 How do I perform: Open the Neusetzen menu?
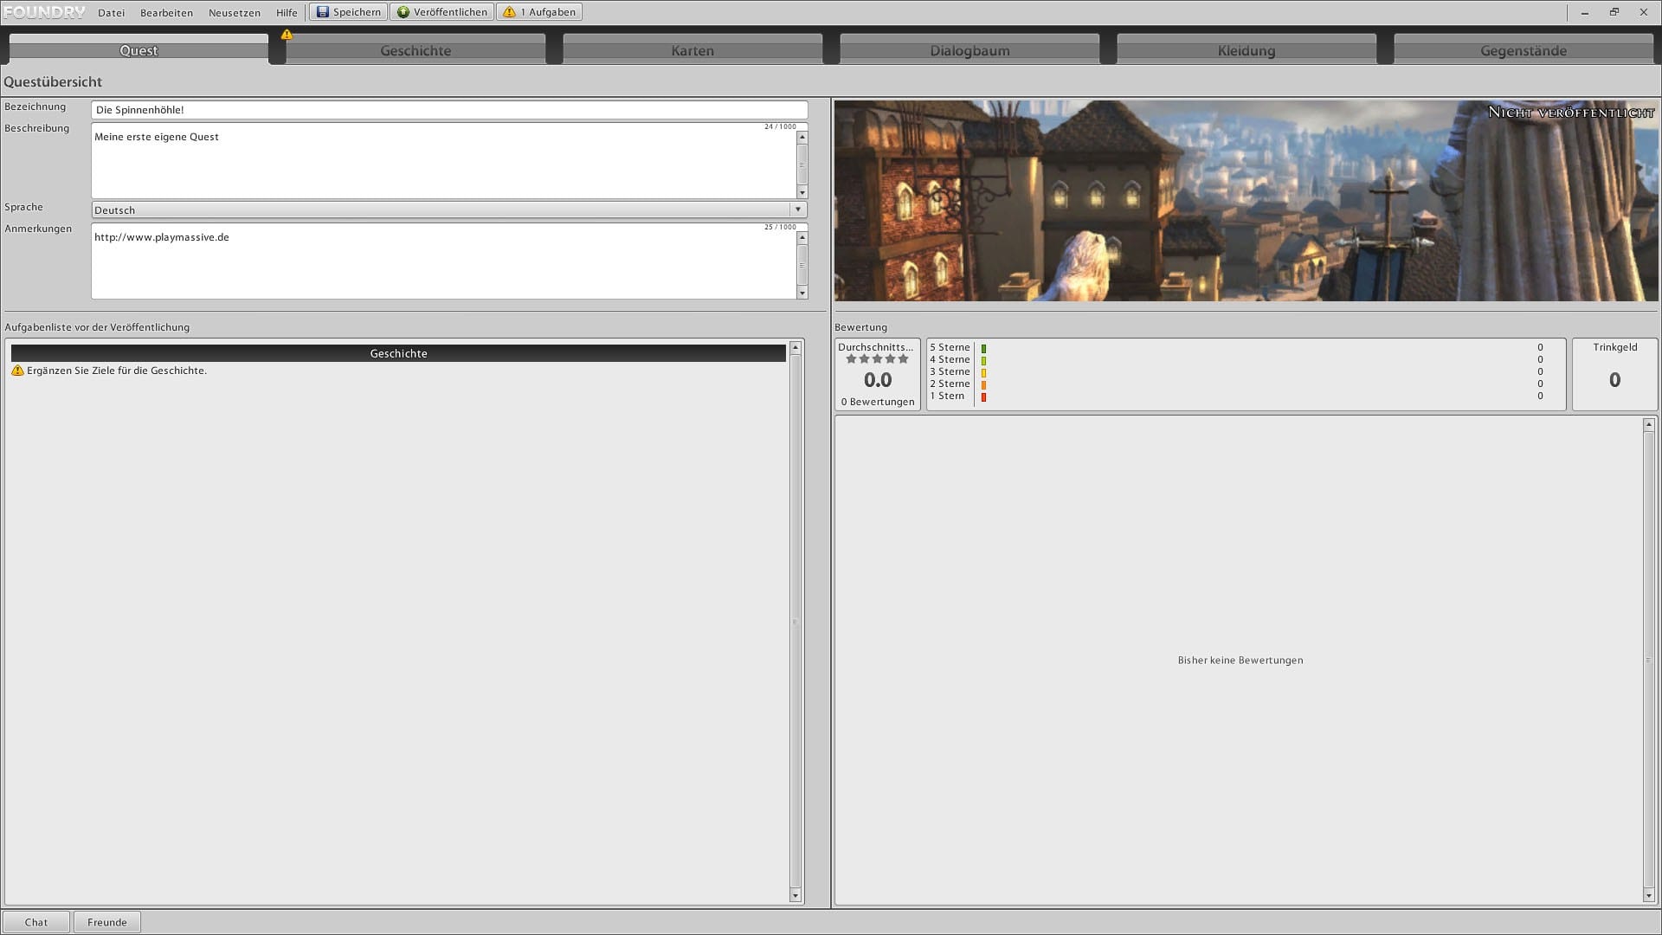tap(234, 13)
